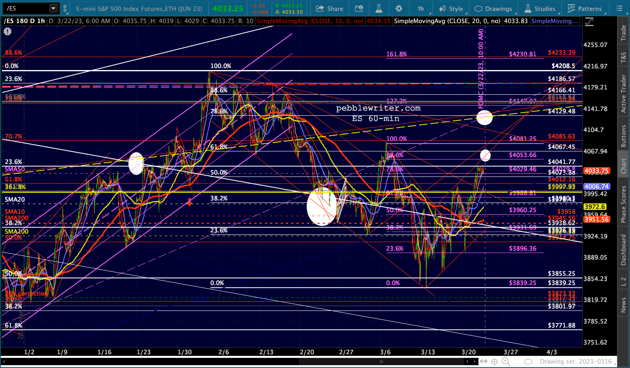
Task: Click the $3839.25 white level label
Action: [x=562, y=283]
